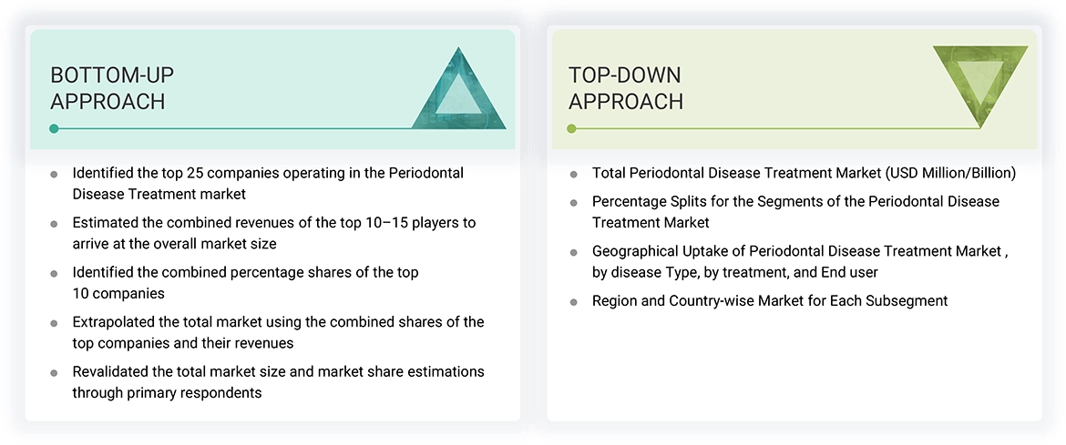Click the bullet beside 'Percentage Splits for the Segments'

(573, 202)
